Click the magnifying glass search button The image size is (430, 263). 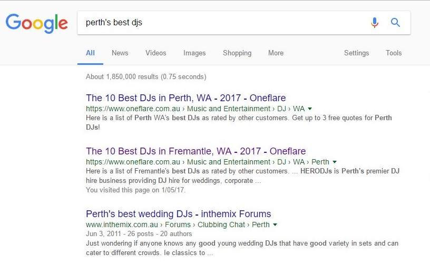pos(395,22)
